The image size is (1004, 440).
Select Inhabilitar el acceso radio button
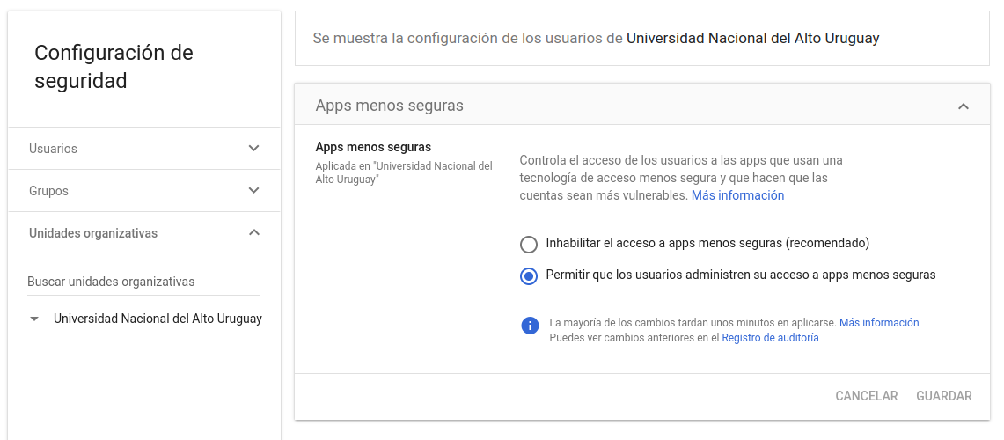529,244
